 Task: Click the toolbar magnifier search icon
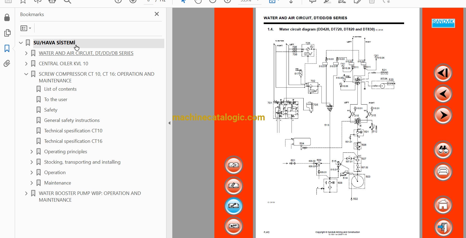[x=67, y=1]
